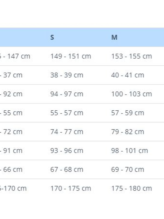Screen dimensions: 164x219
Task: Click the 38 - 39 cm cell
Action: (67, 75)
